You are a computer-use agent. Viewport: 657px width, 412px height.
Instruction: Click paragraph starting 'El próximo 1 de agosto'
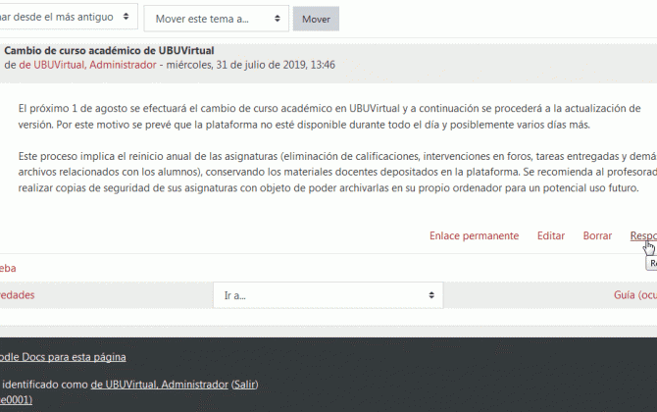click(329, 117)
